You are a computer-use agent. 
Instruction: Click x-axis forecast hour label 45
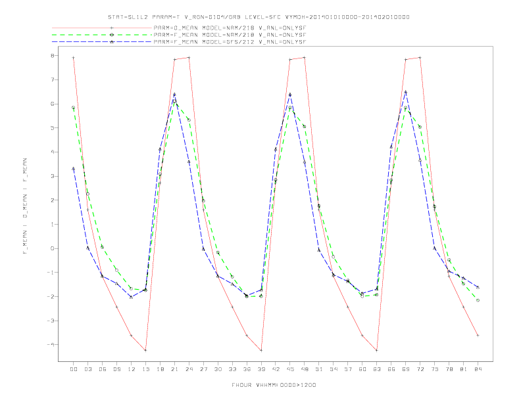pos(290,369)
